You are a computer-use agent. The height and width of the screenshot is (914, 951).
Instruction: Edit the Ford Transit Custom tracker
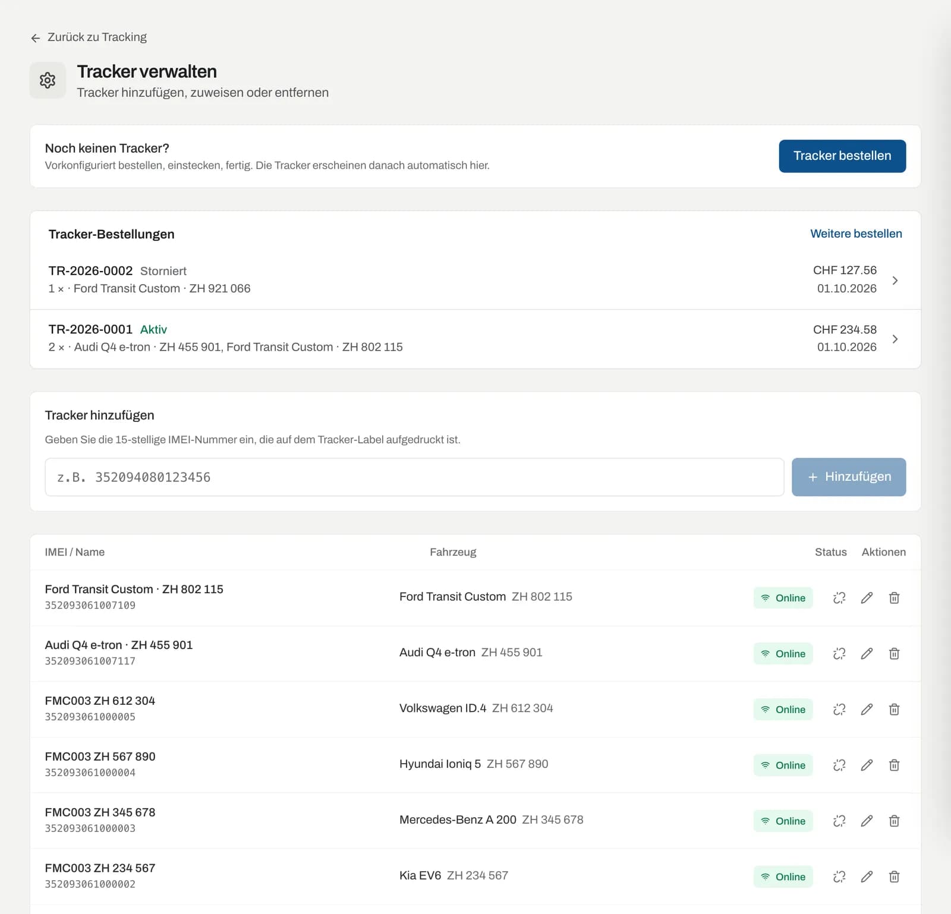867,598
